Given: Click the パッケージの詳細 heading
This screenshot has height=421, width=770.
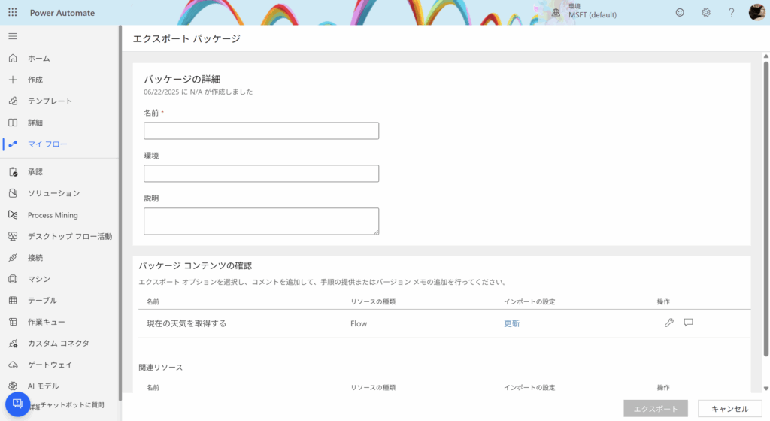Looking at the screenshot, I should pyautogui.click(x=182, y=79).
